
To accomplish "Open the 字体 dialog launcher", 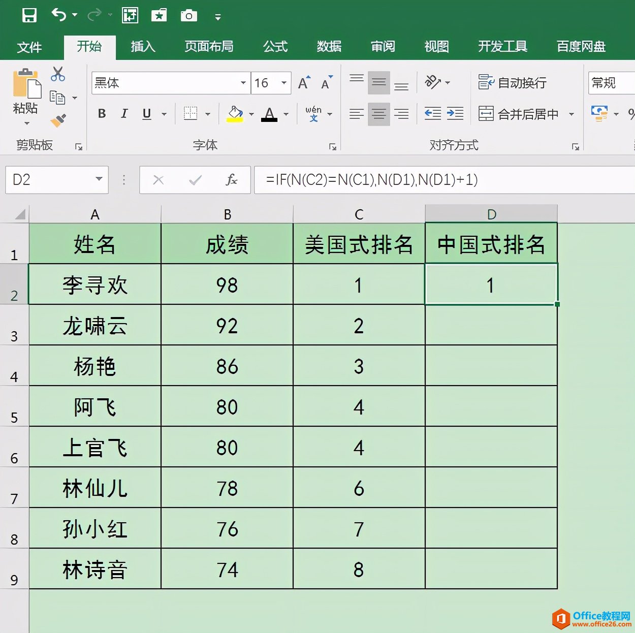I will pos(333,147).
